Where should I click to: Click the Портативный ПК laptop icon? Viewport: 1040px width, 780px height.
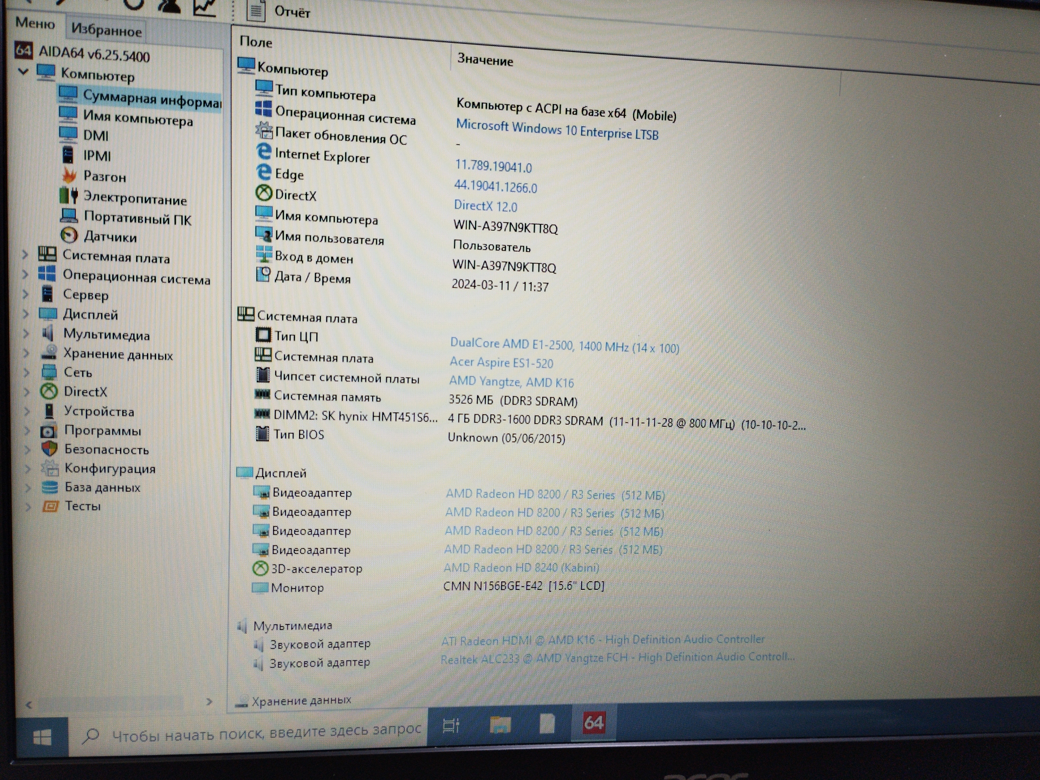pos(69,216)
